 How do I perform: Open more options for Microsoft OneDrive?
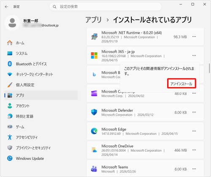point(194,150)
